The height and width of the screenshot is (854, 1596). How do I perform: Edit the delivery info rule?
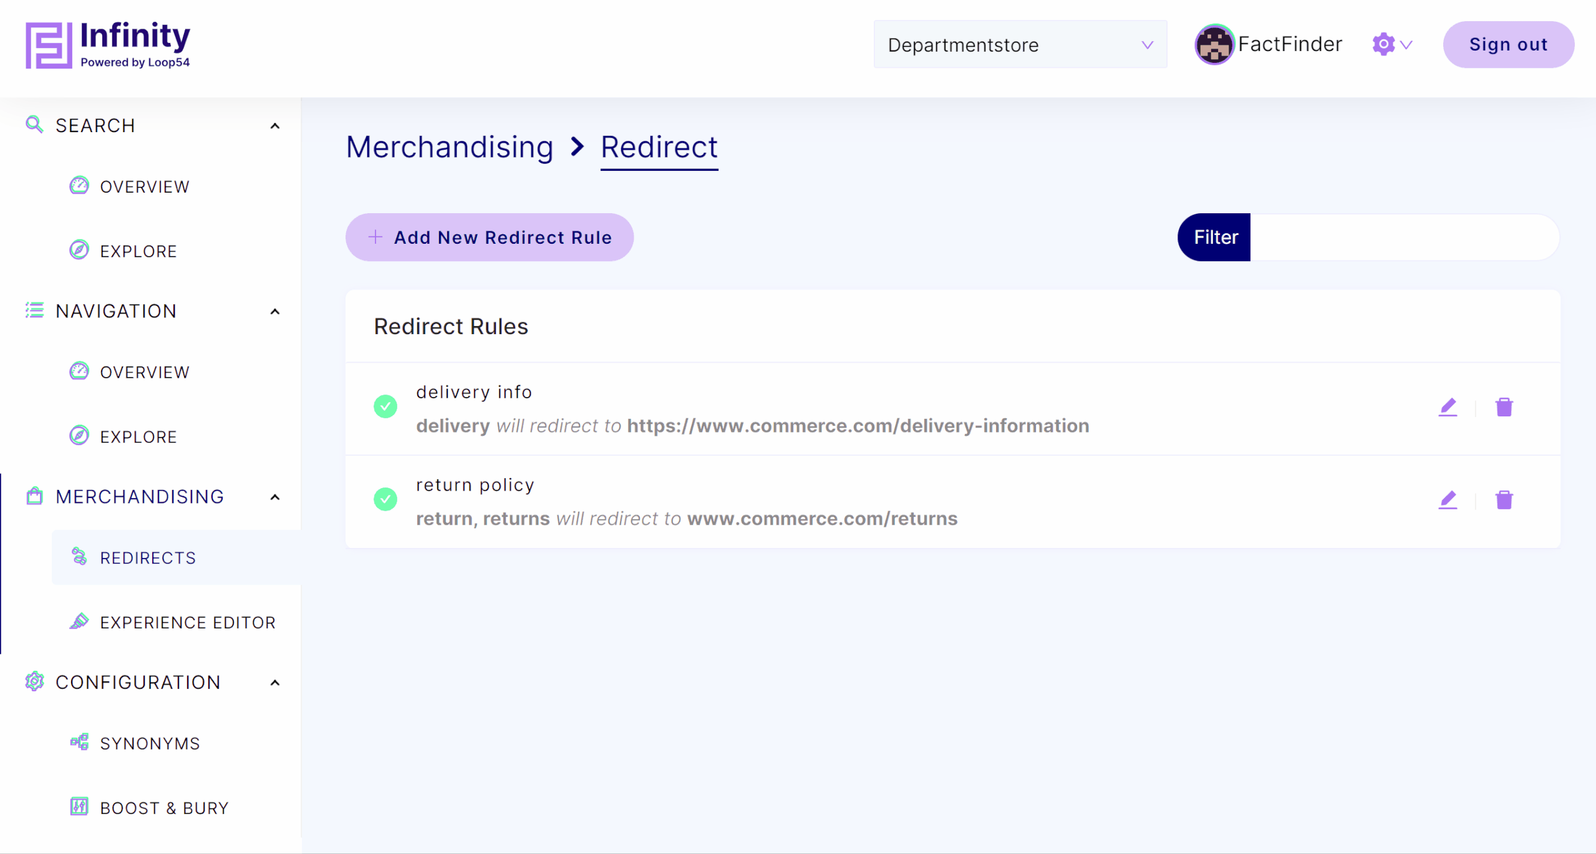tap(1448, 407)
